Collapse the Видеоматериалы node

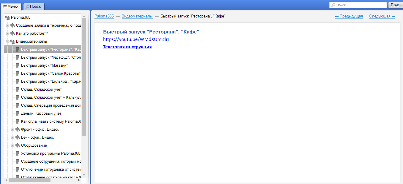pyautogui.click(x=7, y=41)
